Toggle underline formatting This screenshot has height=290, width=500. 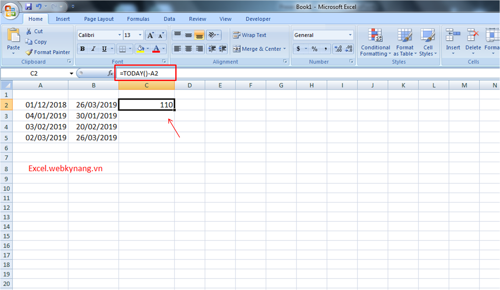[104, 49]
